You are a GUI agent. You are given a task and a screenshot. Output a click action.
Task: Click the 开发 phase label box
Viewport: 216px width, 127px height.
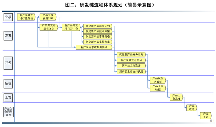8,63
